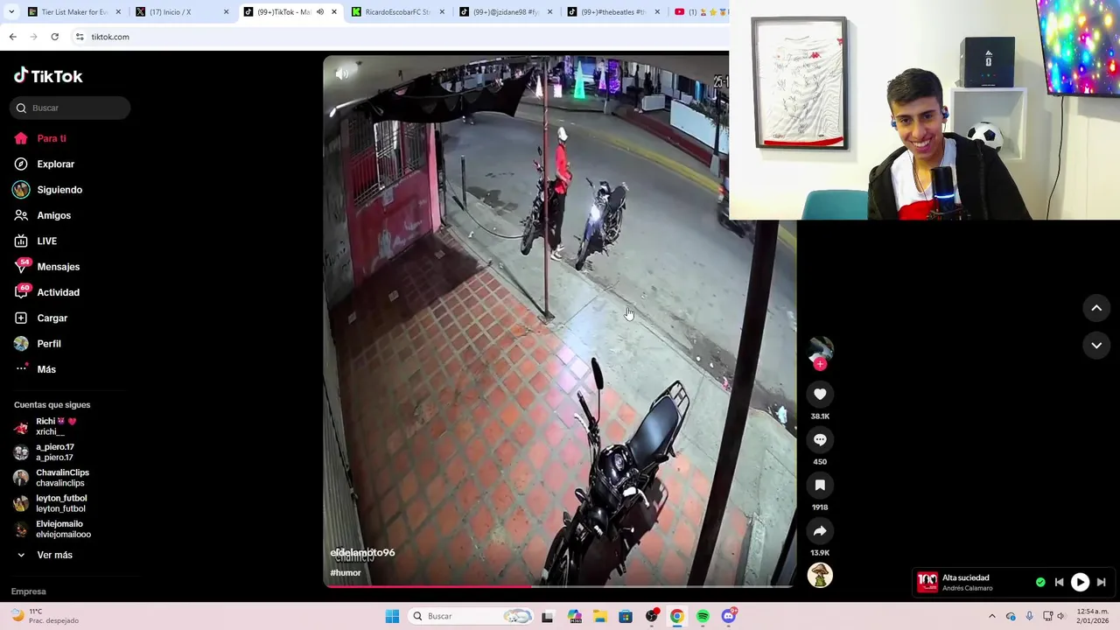Click the tiktok.com address bar
The height and width of the screenshot is (630, 1120).
pyautogui.click(x=400, y=37)
